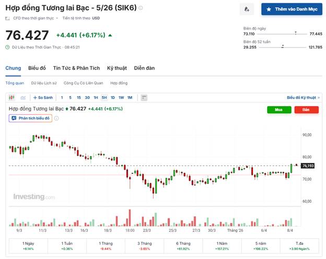The height and width of the screenshot is (259, 326).
Task: Switch to the Tin Tức & Phân Tích tab
Action: pos(76,68)
